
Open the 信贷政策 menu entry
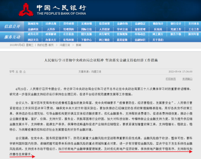click(104, 24)
